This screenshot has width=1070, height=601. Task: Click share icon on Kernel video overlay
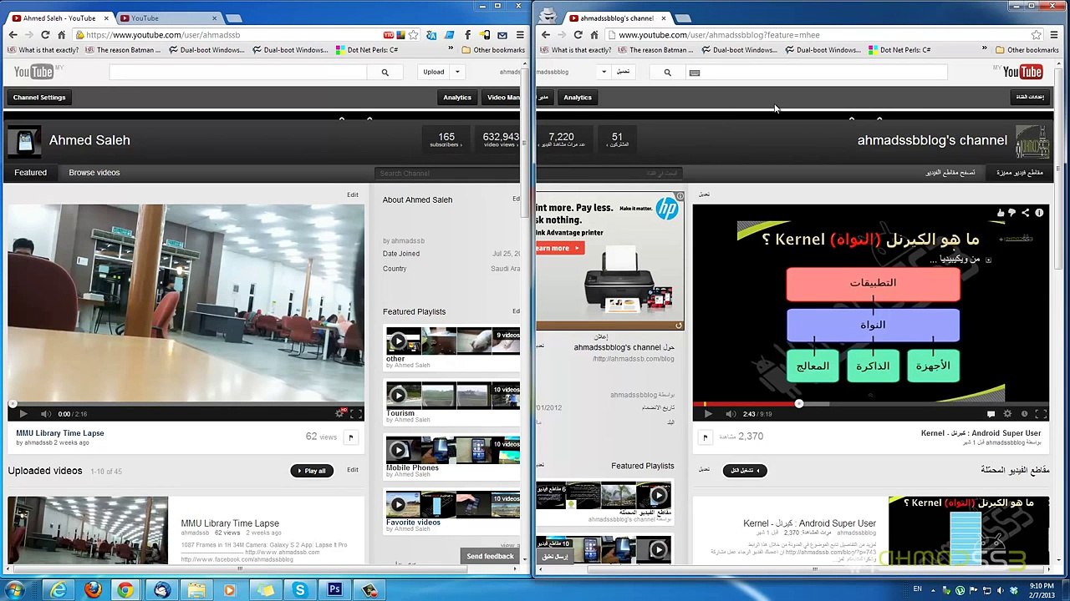click(x=1025, y=214)
